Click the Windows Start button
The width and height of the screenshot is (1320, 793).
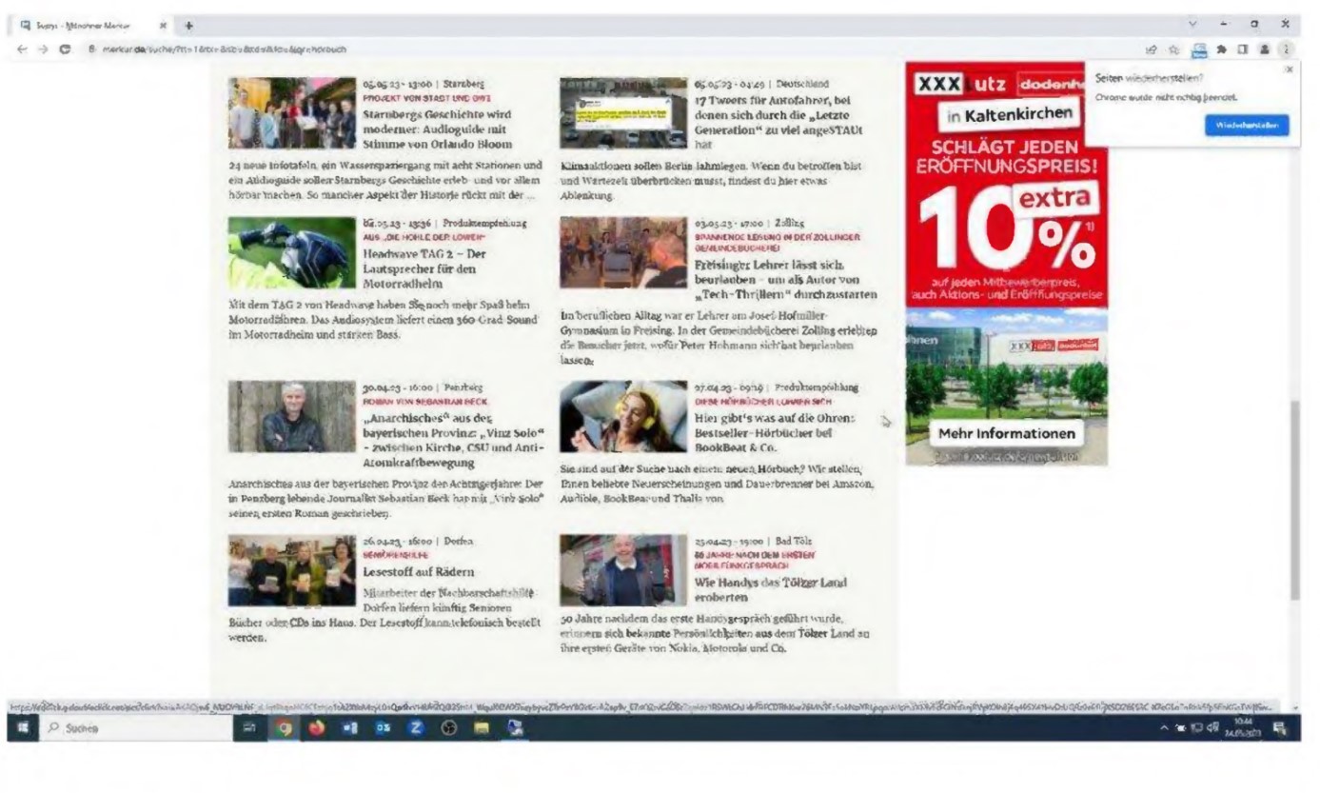[x=21, y=730]
